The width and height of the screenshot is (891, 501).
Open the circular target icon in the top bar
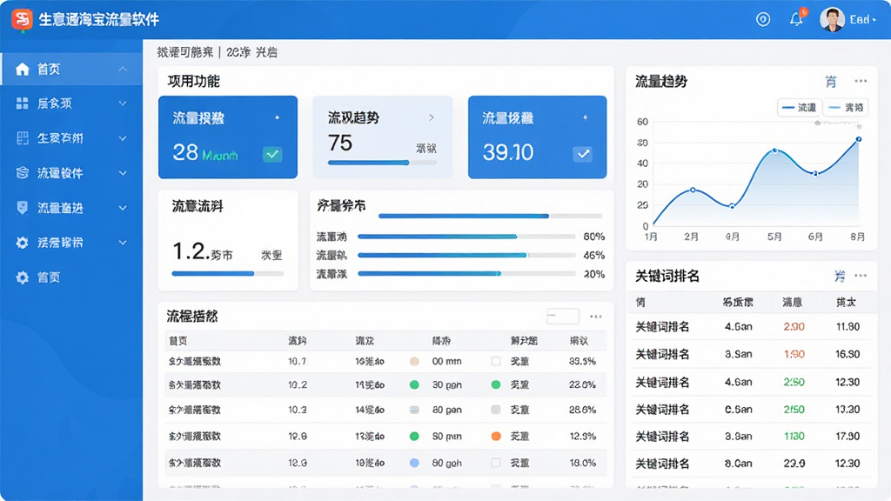763,19
